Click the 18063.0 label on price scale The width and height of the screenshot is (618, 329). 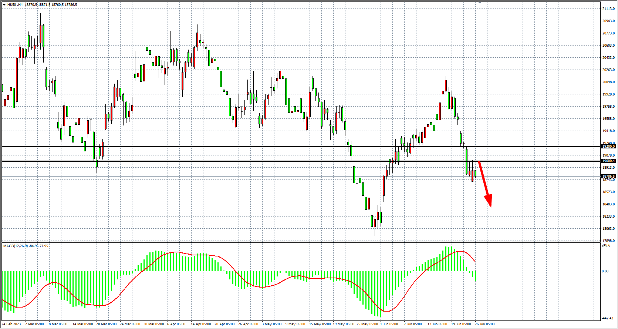click(608, 229)
